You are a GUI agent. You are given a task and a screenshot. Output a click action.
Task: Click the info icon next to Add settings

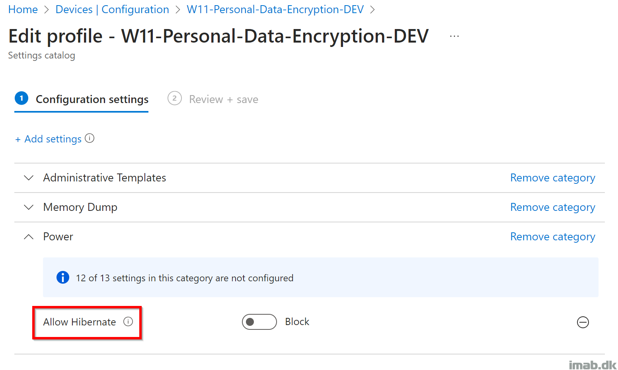click(x=90, y=138)
